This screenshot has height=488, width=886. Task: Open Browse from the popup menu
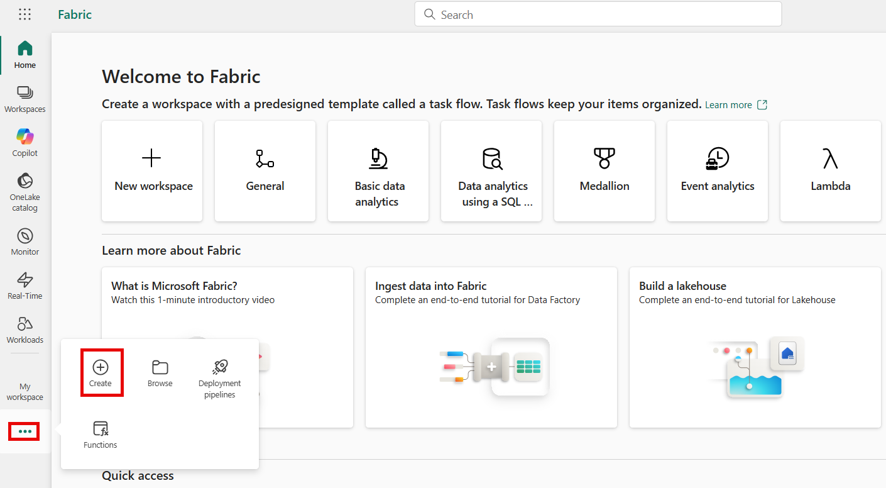point(160,372)
